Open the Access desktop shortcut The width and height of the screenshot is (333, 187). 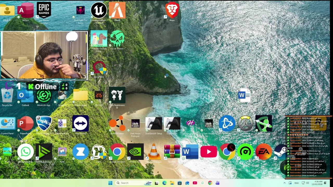click(25, 10)
